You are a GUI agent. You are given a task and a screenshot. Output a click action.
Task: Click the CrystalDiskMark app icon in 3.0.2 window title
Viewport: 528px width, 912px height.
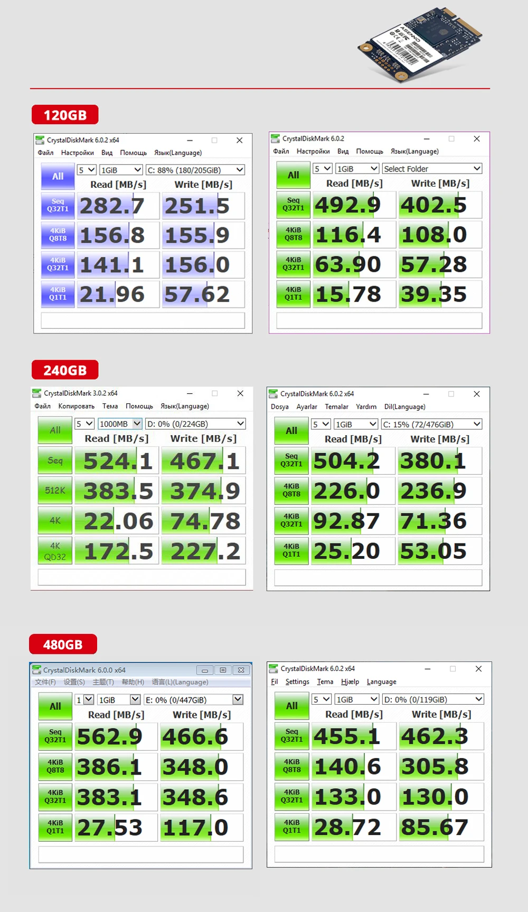36,393
